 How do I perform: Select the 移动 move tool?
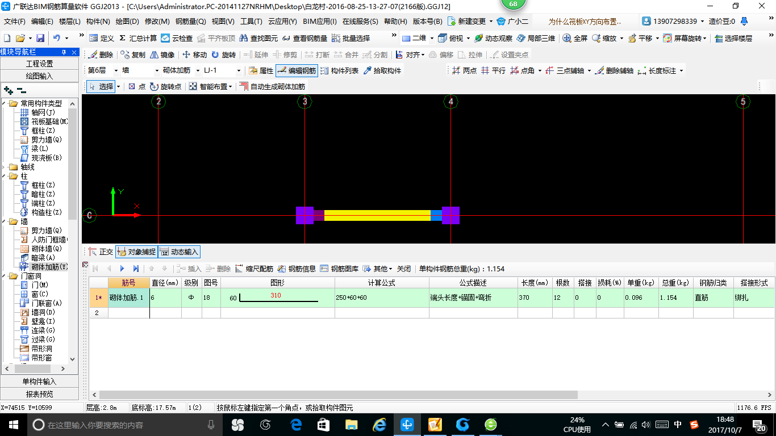click(195, 55)
